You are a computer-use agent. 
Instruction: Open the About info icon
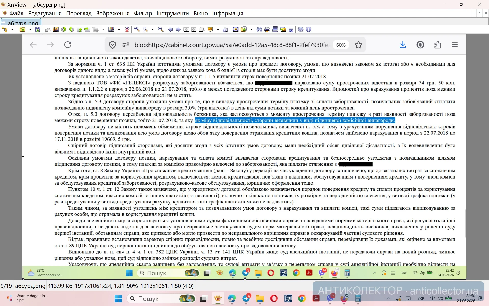pyautogui.click(x=309, y=29)
